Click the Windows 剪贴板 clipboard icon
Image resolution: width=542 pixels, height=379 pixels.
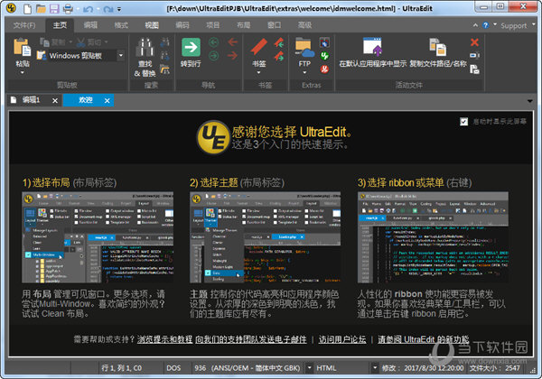pos(42,55)
